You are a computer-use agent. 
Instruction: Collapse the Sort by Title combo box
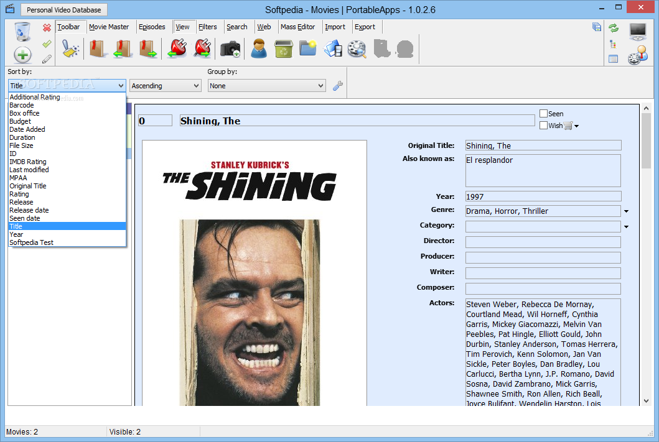click(67, 86)
